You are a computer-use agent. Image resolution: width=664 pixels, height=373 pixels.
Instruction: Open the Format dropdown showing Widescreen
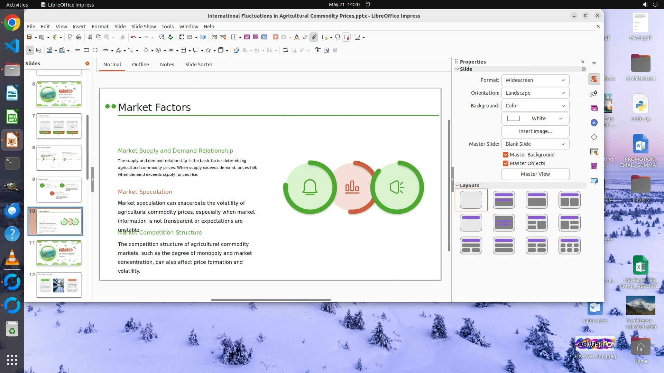click(535, 80)
